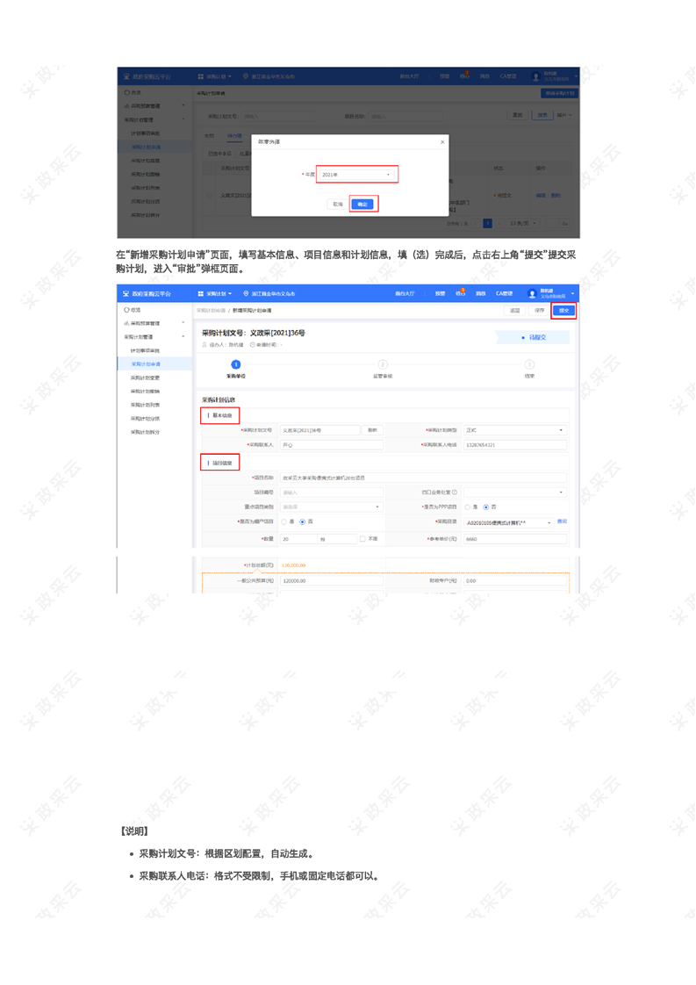Click the 保存 save button

[x=539, y=310]
